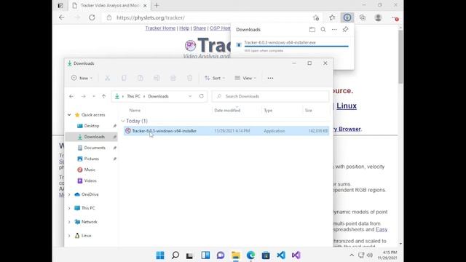Click the Delete trash icon in Explorer
The height and width of the screenshot is (262, 466).
pos(189,78)
